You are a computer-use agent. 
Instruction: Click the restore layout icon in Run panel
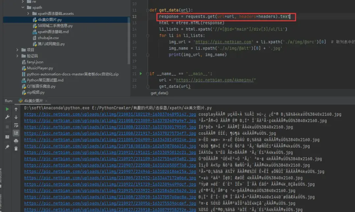7,137
